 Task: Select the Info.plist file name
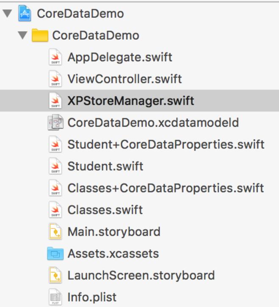91,298
